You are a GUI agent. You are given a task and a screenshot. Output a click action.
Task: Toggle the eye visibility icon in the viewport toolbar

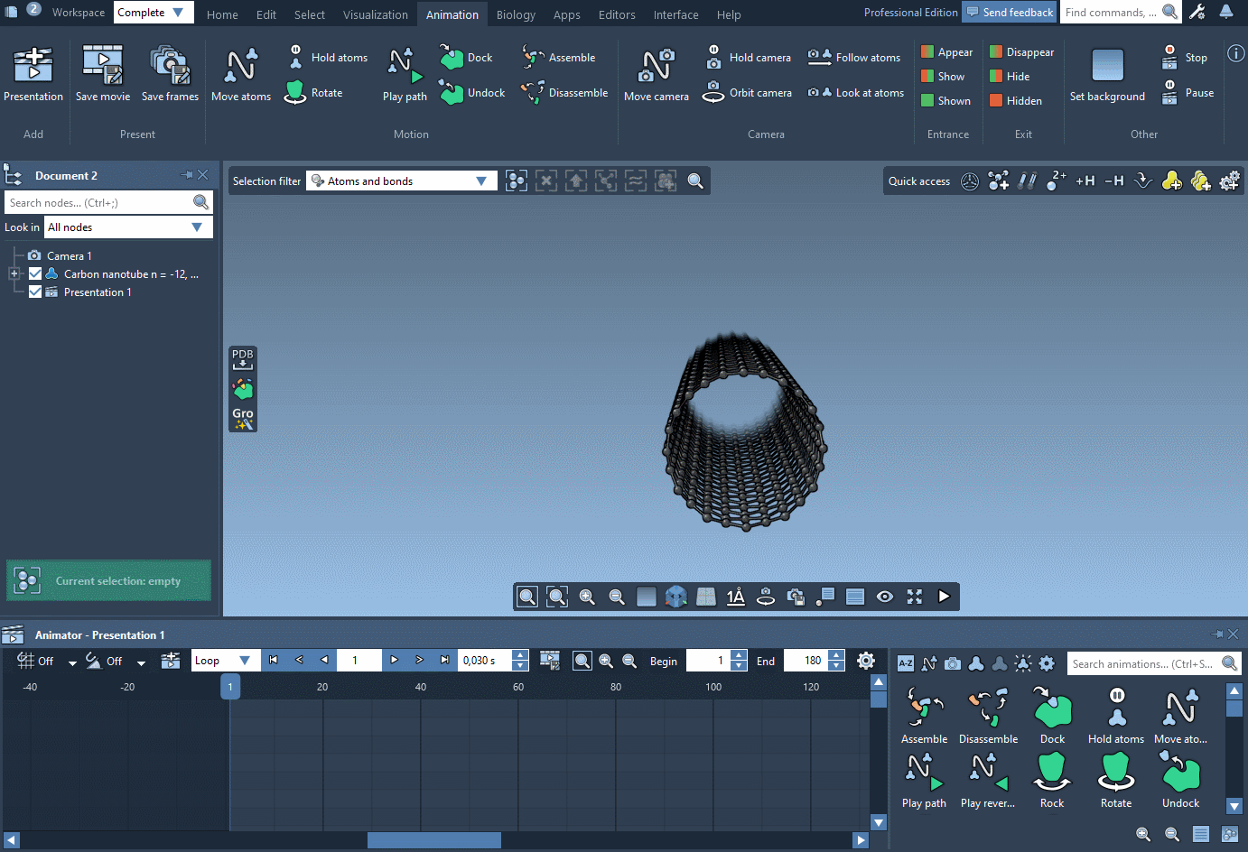884,596
